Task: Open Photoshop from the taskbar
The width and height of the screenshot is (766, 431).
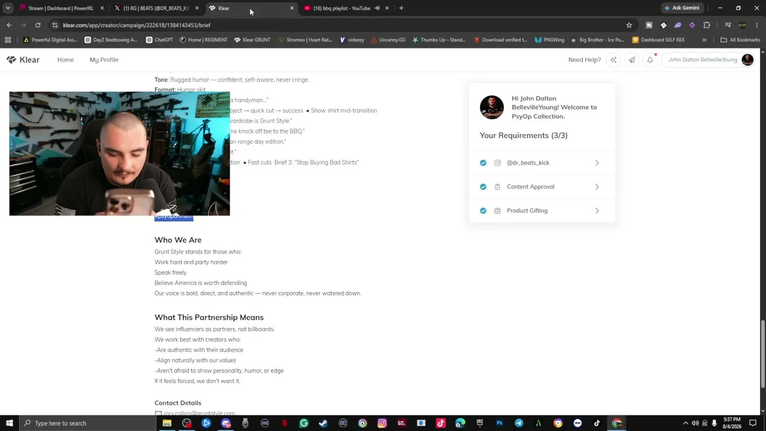Action: click(x=499, y=423)
